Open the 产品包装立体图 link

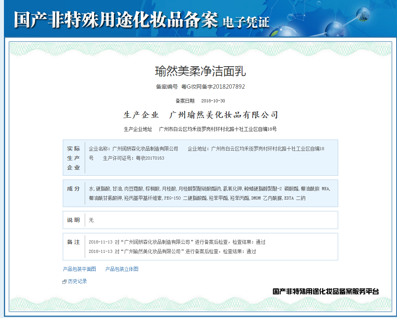[122, 269]
